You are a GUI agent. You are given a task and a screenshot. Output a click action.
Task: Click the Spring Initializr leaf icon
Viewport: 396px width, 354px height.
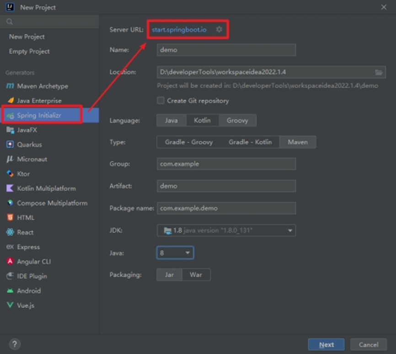coord(11,116)
